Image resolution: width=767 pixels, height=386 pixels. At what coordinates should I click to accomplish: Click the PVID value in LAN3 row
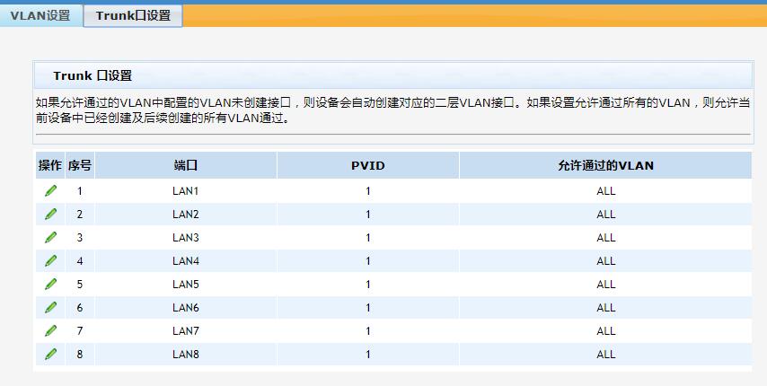(368, 238)
